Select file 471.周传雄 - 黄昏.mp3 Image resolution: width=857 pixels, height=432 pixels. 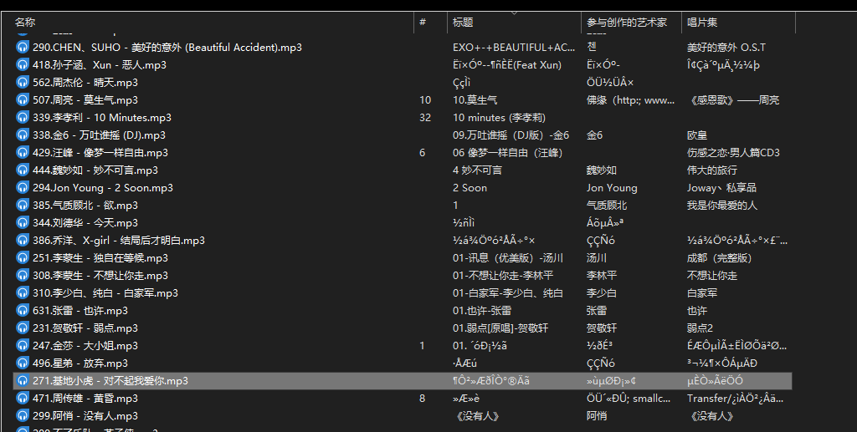(x=85, y=399)
